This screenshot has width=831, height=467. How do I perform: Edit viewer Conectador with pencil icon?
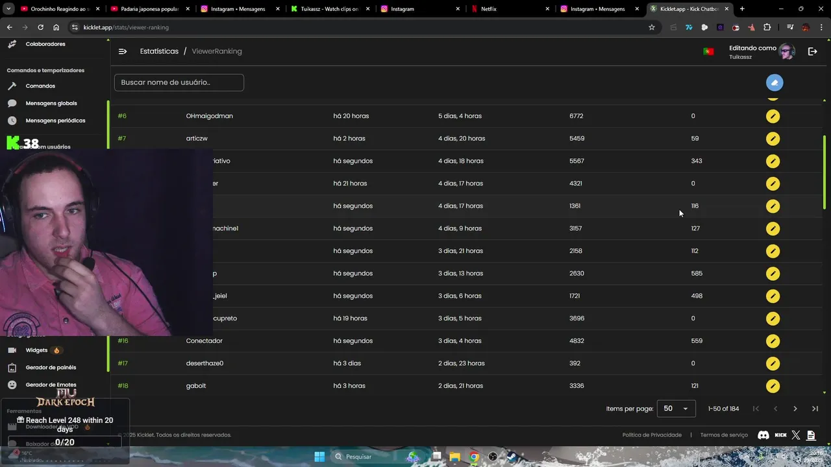tap(773, 341)
